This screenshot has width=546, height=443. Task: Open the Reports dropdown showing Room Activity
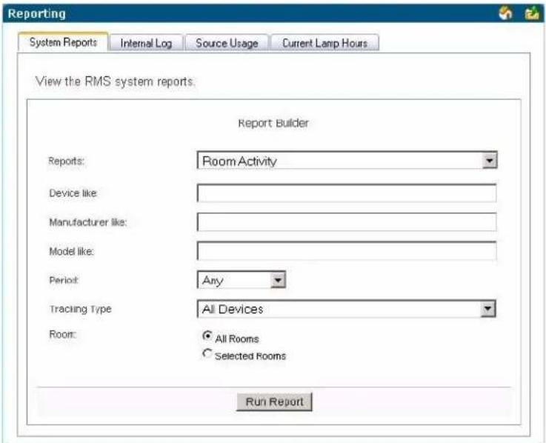click(x=347, y=160)
